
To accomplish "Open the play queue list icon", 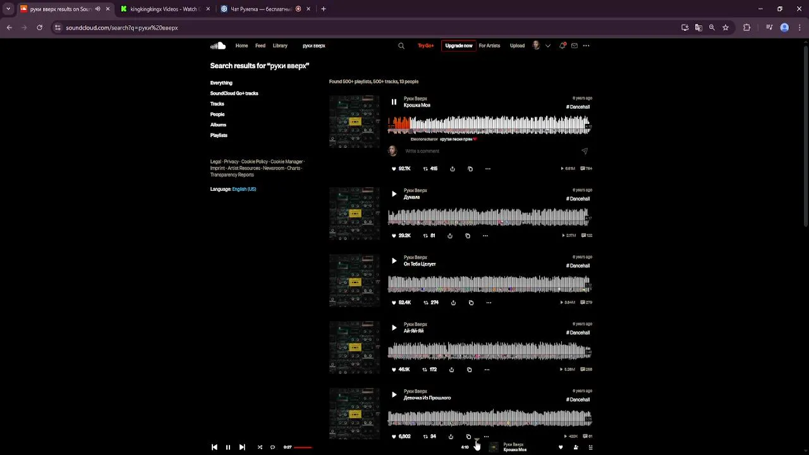I will tap(590, 447).
